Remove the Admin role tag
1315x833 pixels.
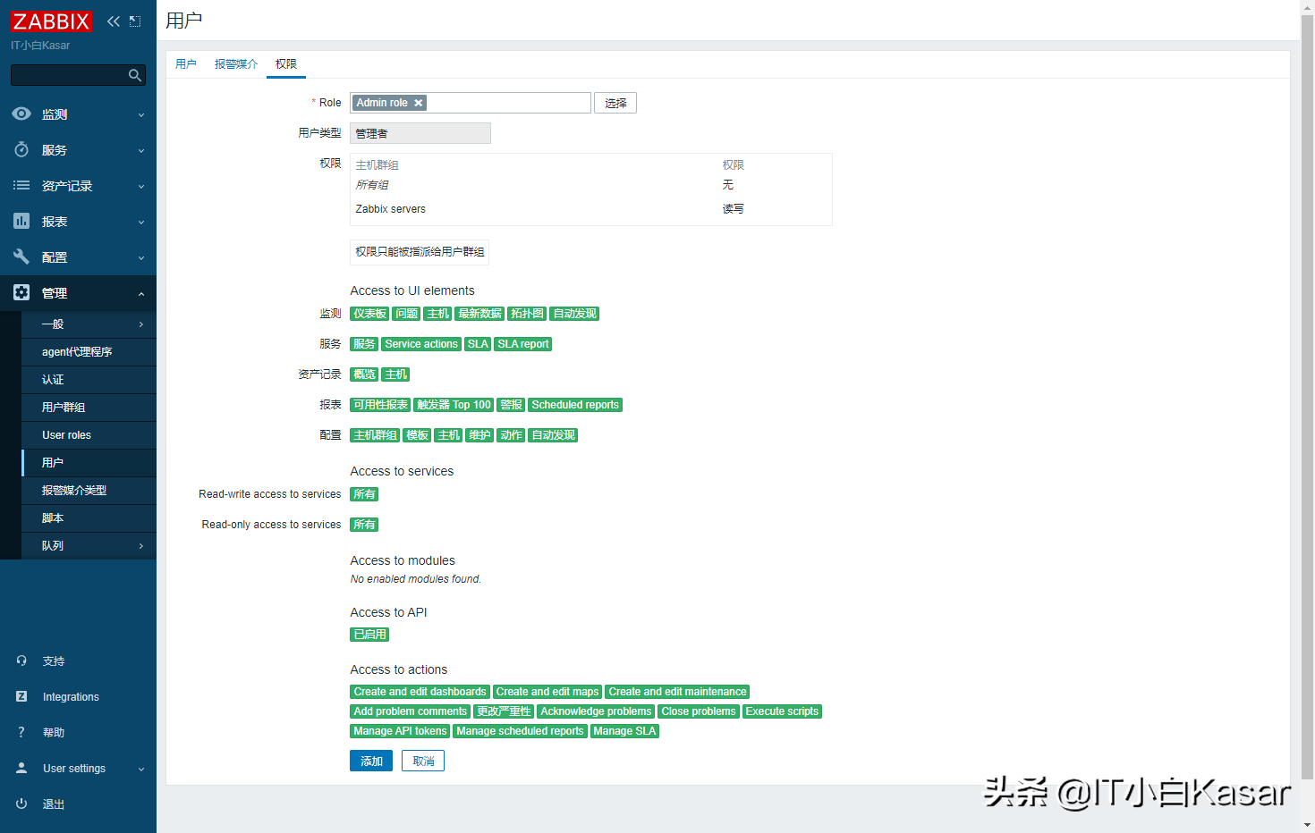point(418,103)
